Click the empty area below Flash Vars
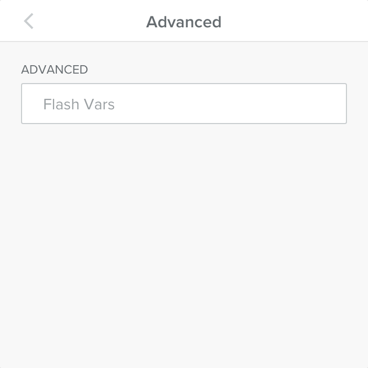Screen dimensions: 368x368 pyautogui.click(x=184, y=237)
